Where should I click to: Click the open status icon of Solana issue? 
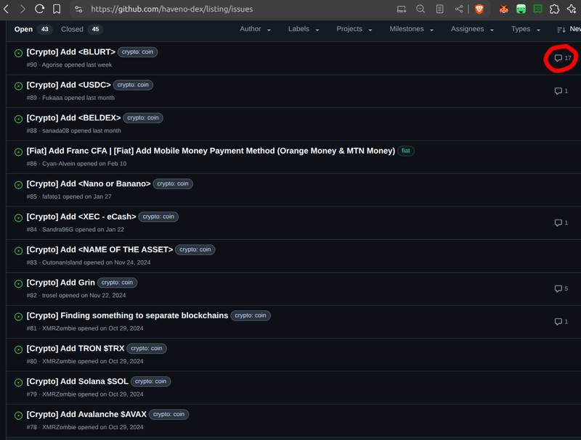point(18,383)
